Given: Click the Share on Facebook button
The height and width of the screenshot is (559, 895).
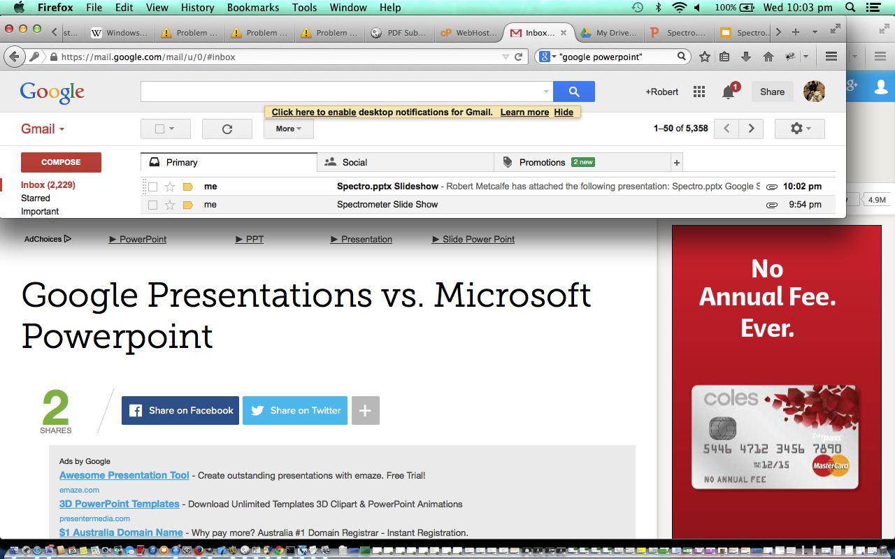Looking at the screenshot, I should click(x=180, y=410).
